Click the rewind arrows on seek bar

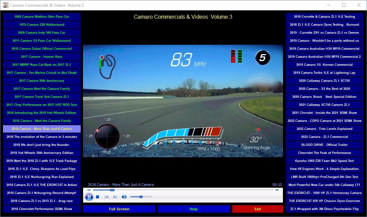click(89, 190)
